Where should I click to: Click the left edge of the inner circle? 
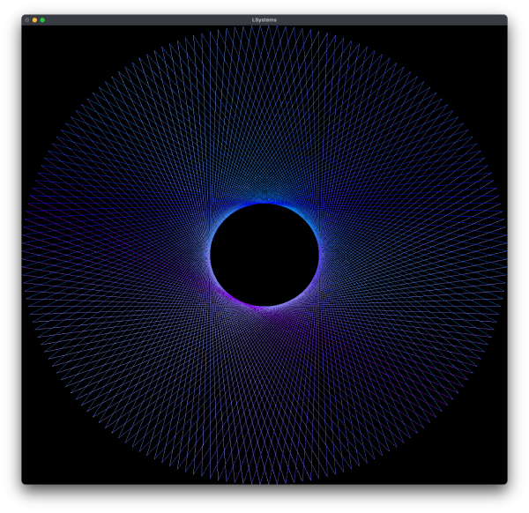[x=212, y=255]
